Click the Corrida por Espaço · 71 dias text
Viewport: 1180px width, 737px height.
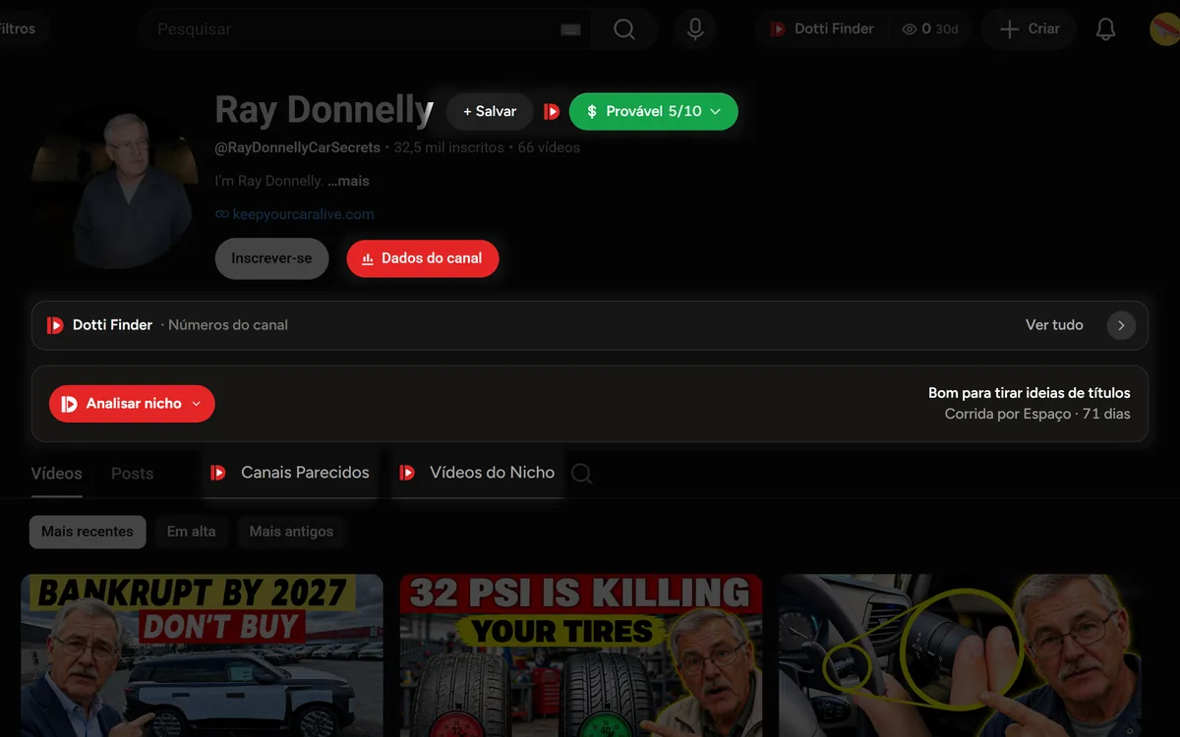[x=1037, y=415]
